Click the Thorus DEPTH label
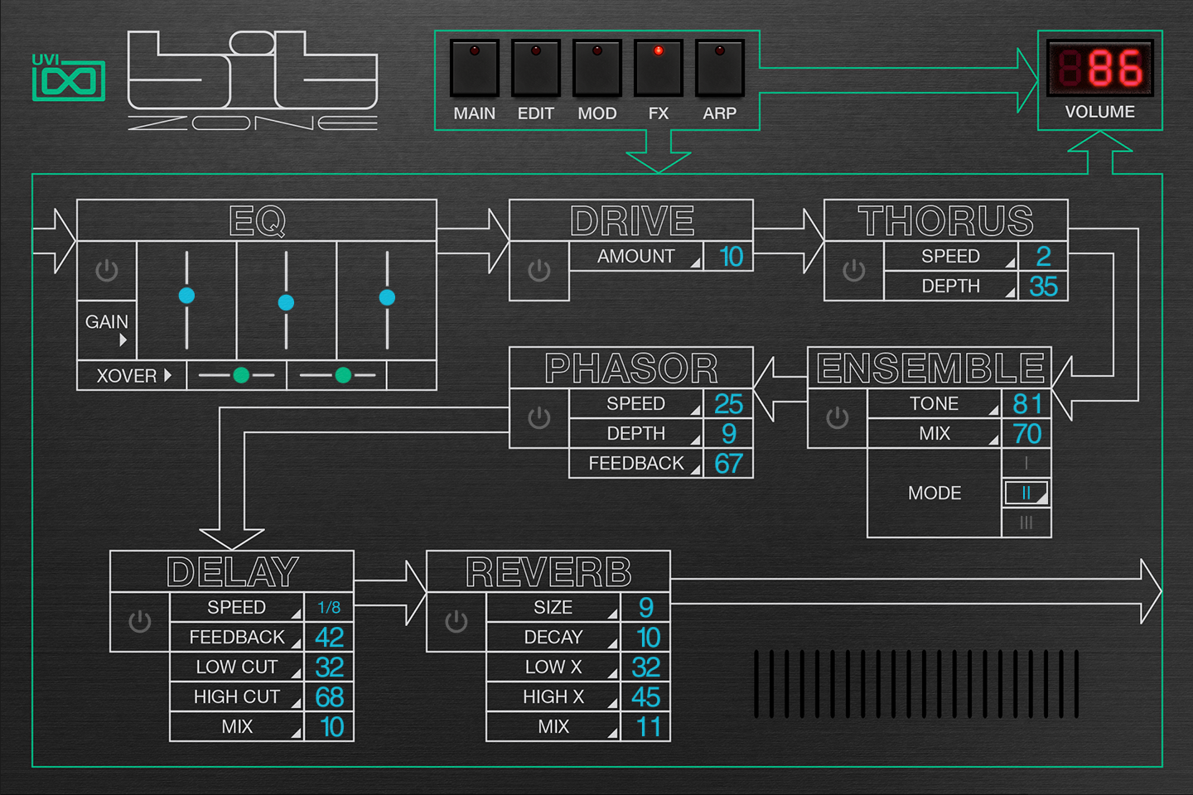 coord(950,287)
